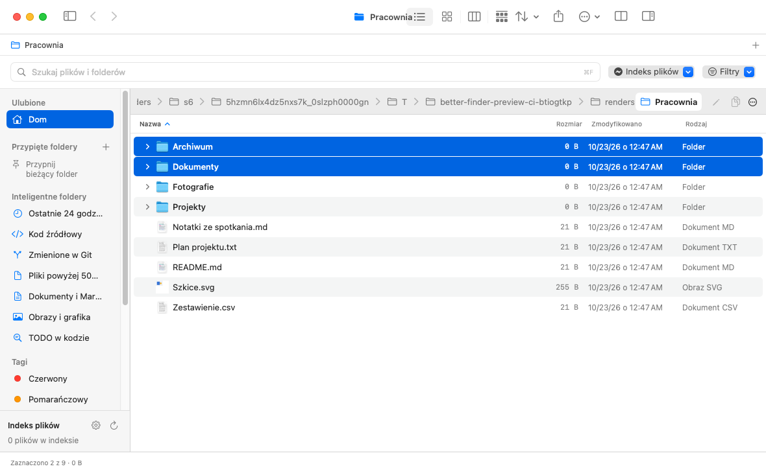
Task: Expand the Archiwum folder
Action: click(147, 146)
